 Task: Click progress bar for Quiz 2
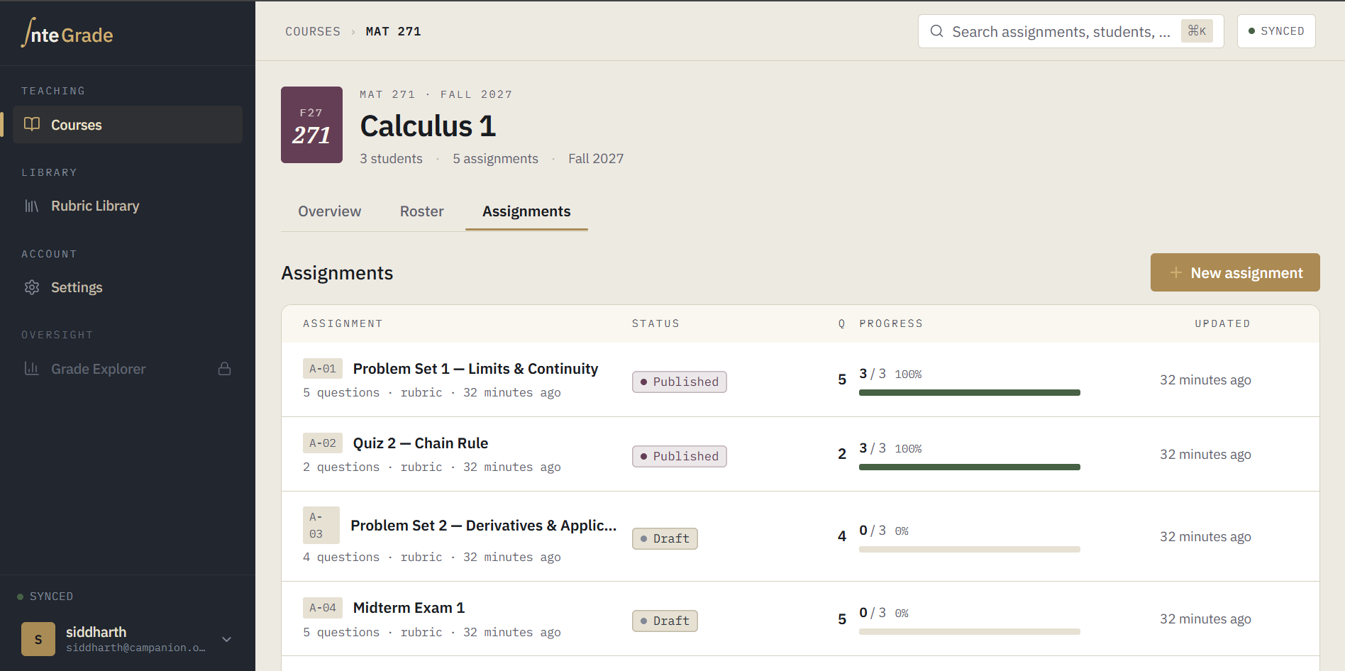pos(969,467)
